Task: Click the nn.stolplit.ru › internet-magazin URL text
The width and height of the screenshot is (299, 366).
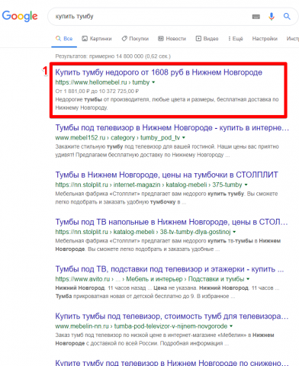Action: [x=149, y=185]
